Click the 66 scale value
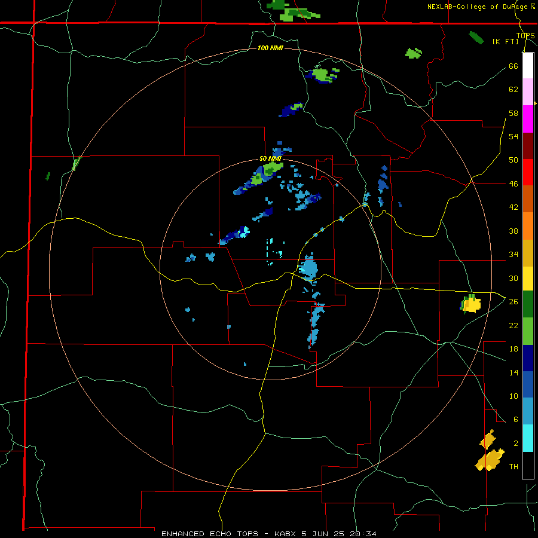Image resolution: width=538 pixels, height=538 pixels. click(x=513, y=66)
